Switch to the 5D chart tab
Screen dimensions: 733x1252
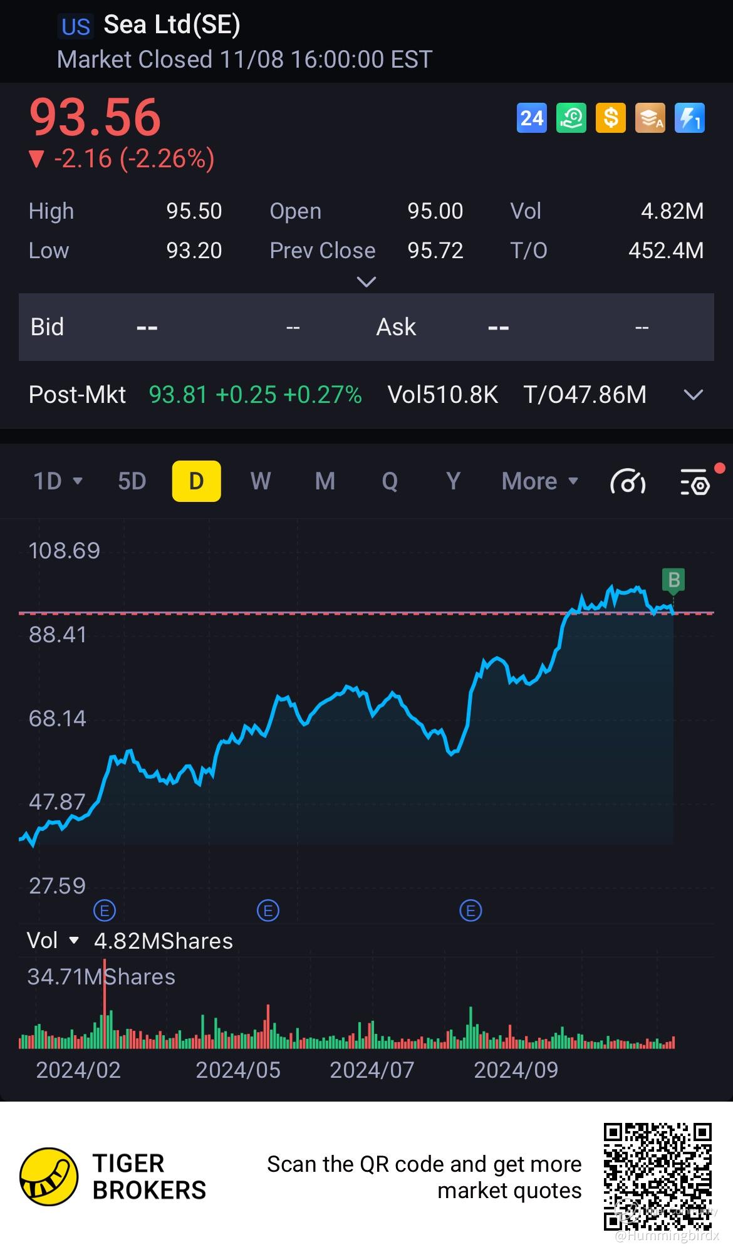pyautogui.click(x=132, y=481)
